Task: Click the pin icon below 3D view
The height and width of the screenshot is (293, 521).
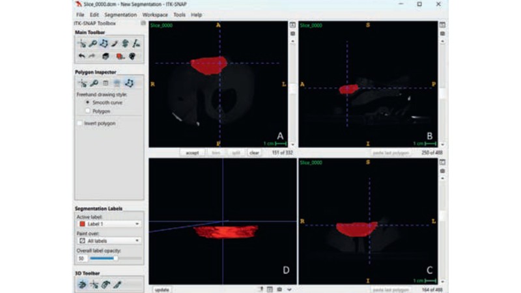Action: (x=261, y=290)
